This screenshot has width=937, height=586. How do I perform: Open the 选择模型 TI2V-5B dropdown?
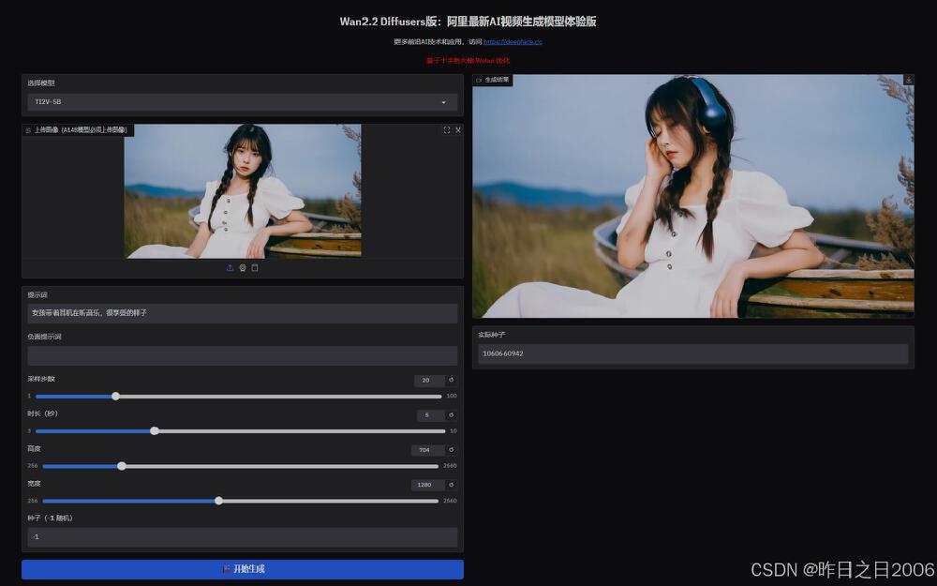coord(242,102)
